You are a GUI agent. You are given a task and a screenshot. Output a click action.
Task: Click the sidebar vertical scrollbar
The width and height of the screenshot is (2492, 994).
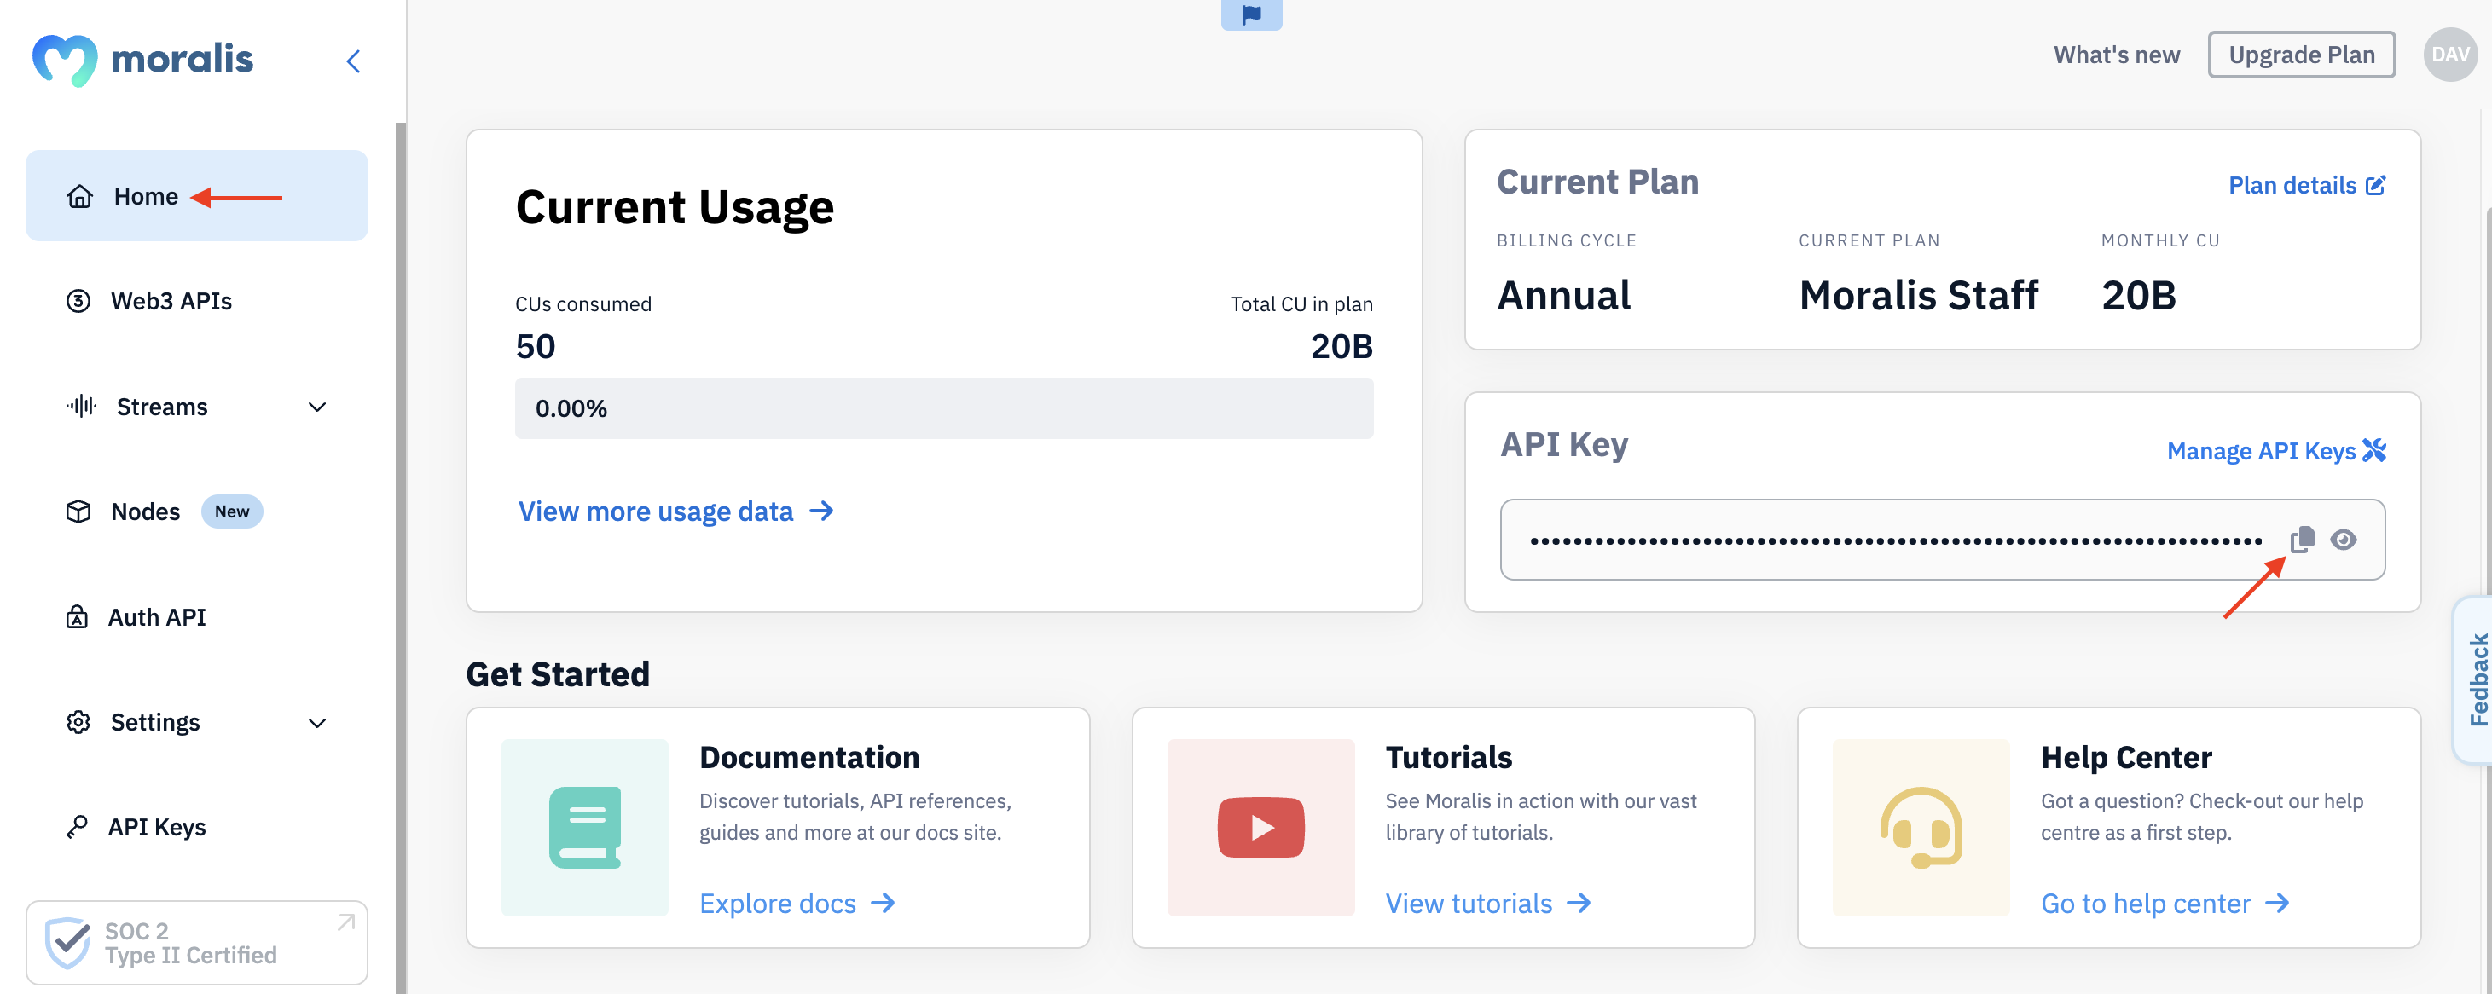pos(401,557)
